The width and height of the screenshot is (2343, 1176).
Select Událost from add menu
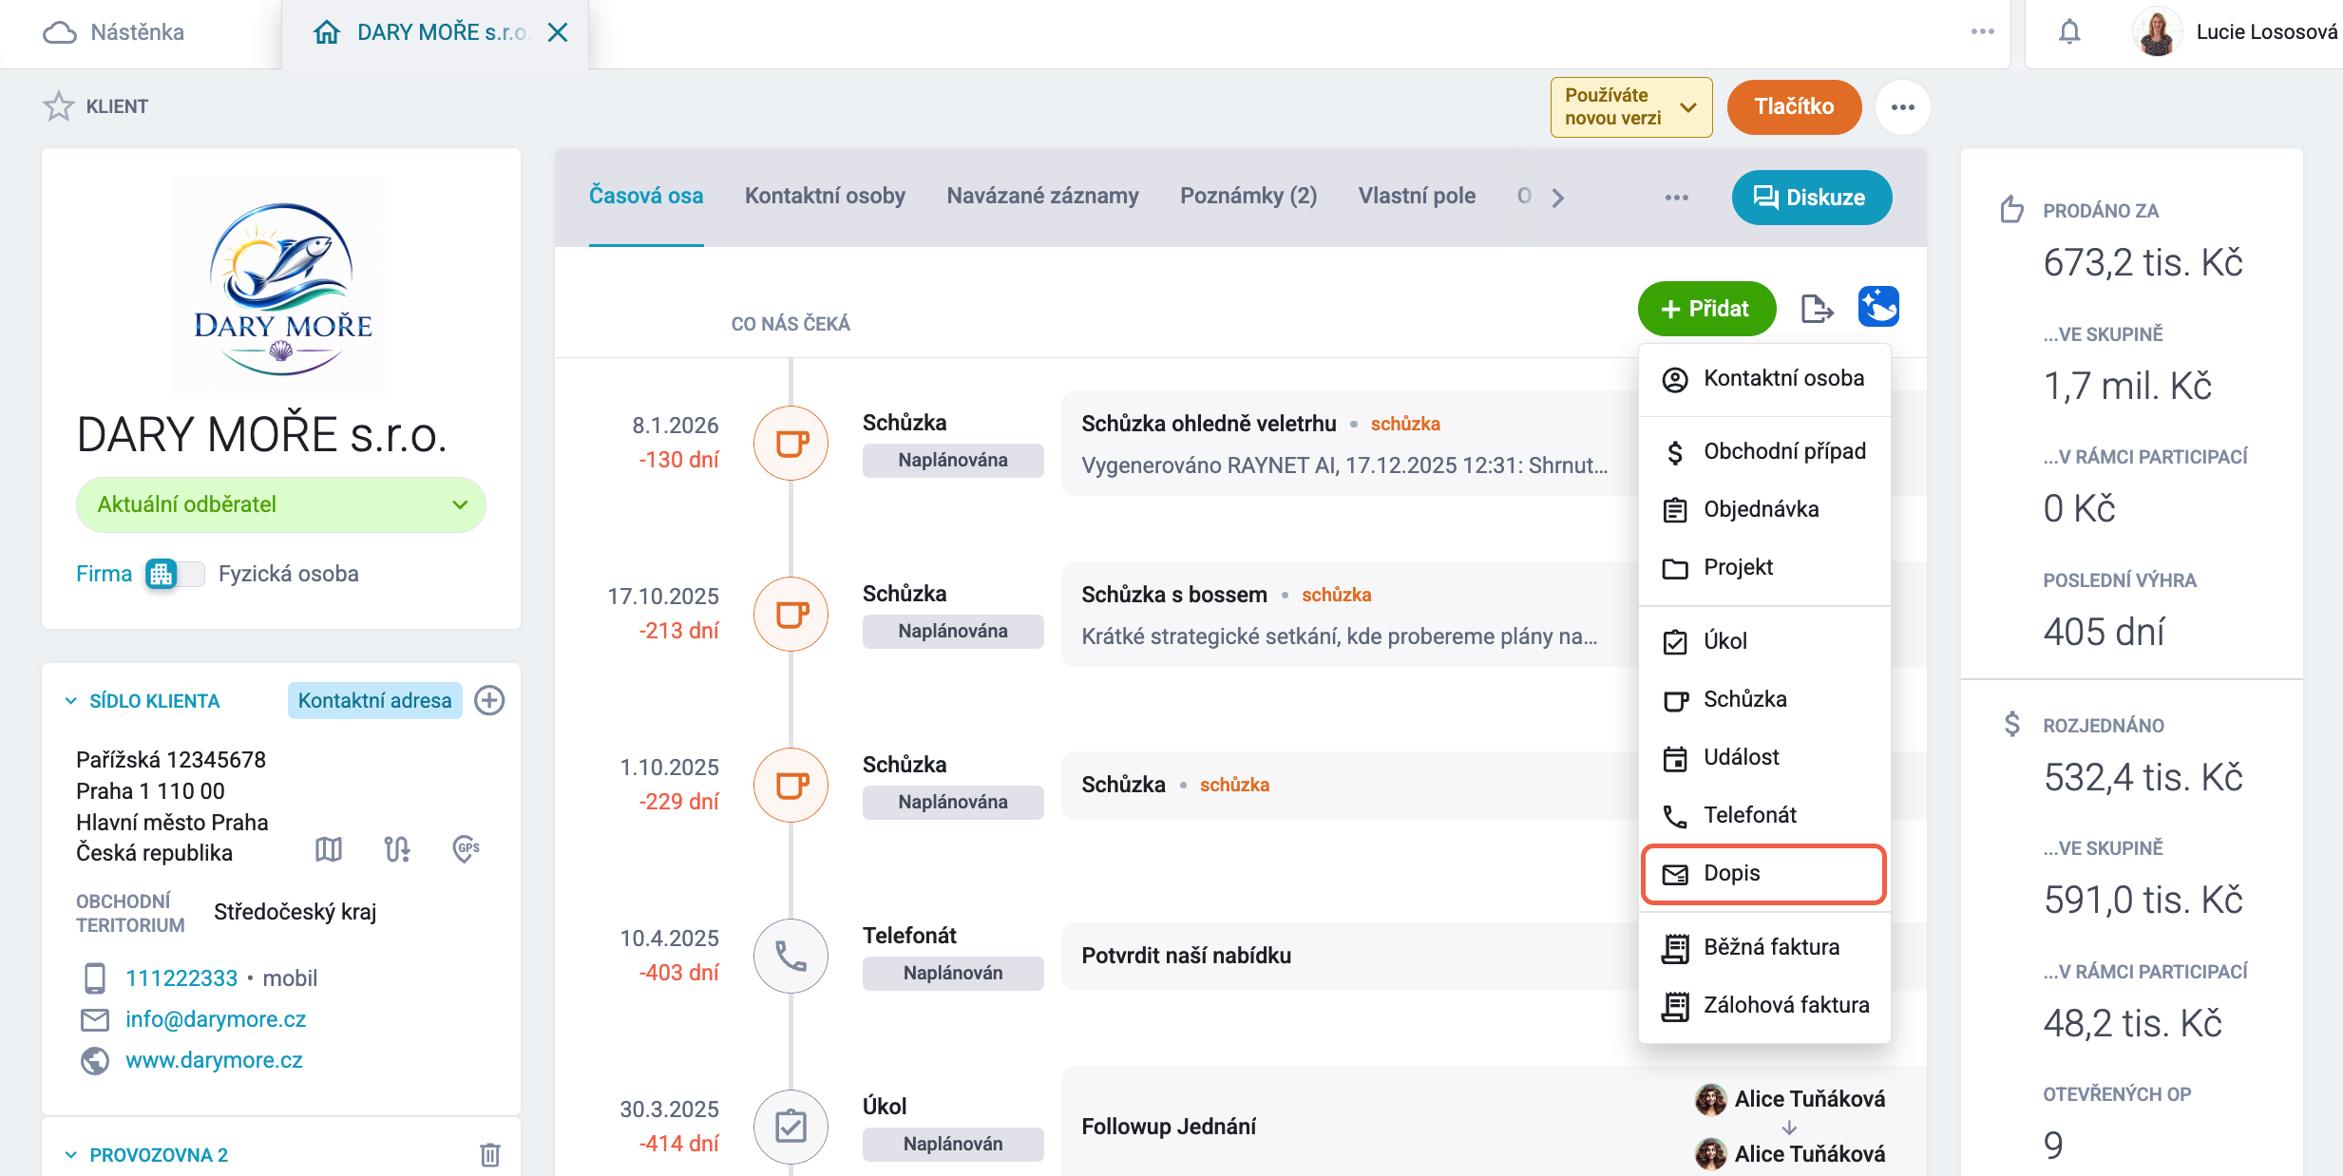click(1764, 758)
